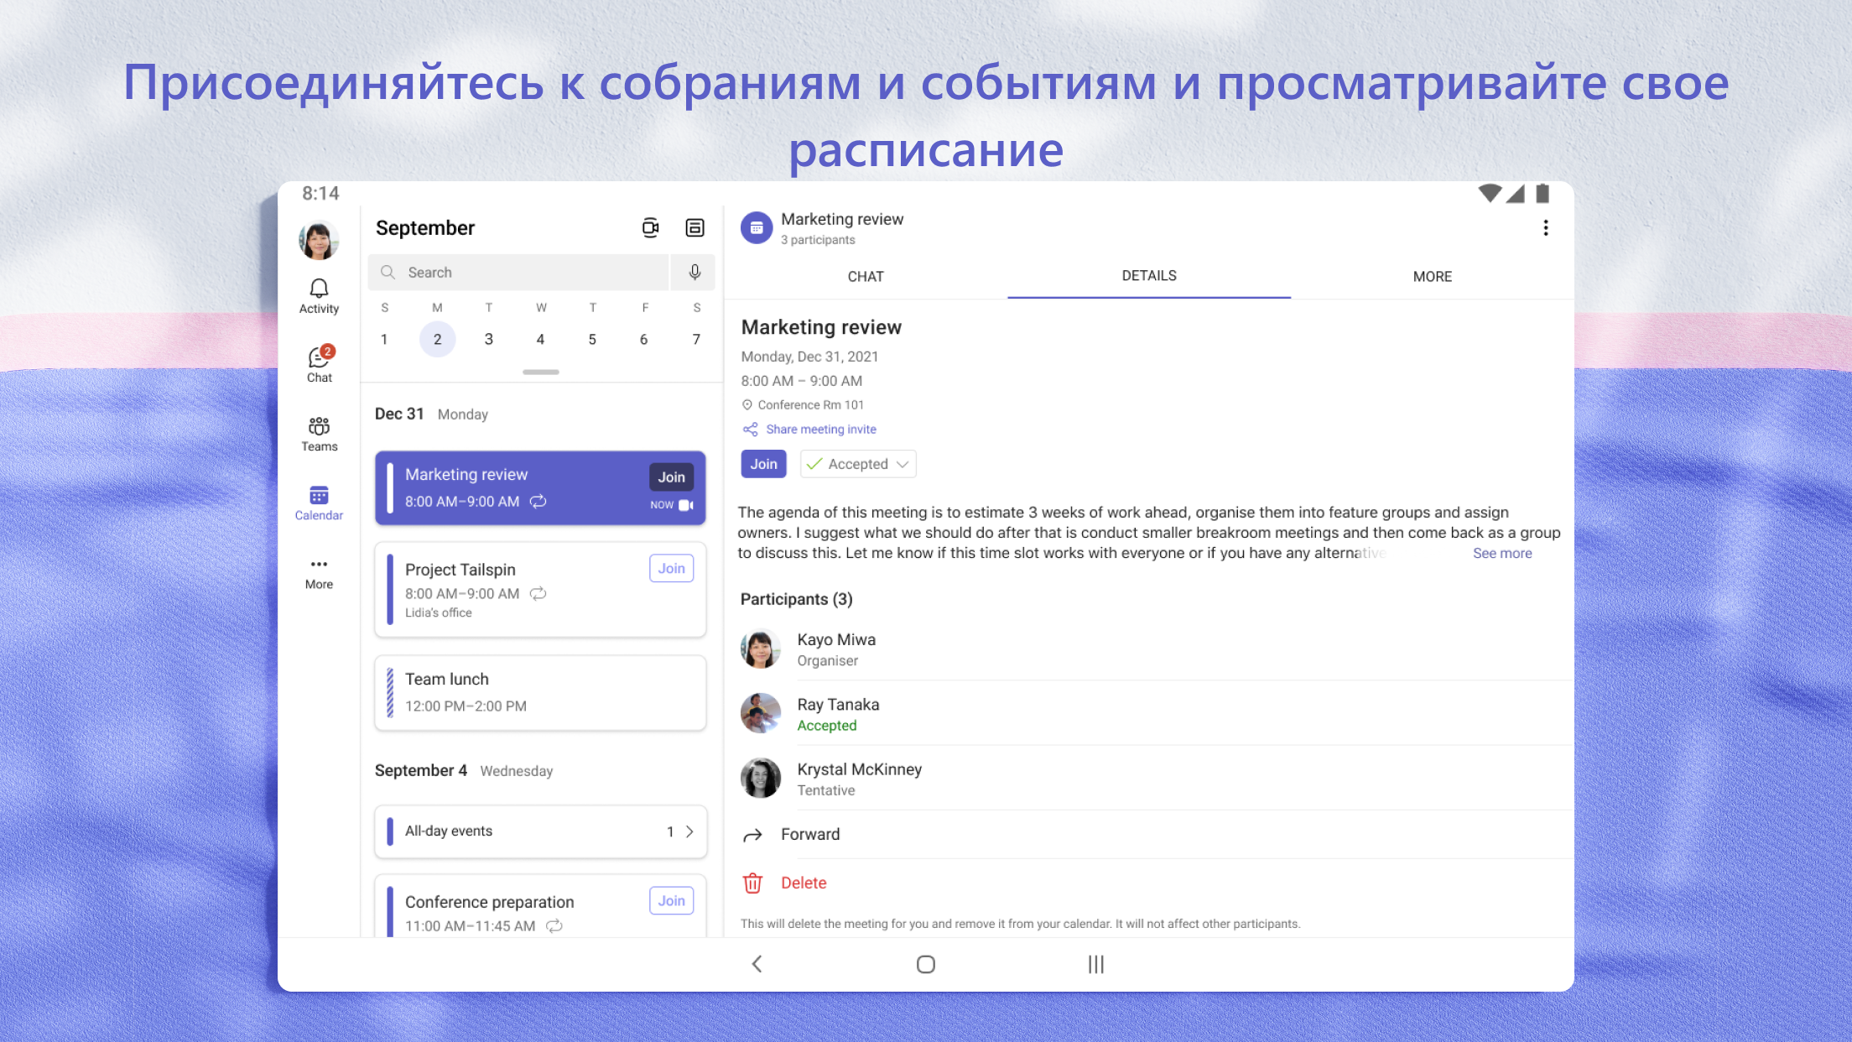This screenshot has height=1042, width=1852.
Task: Switch to the MORE tab
Action: pos(1433,276)
